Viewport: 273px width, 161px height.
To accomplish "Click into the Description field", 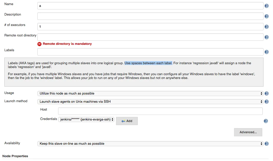I will coord(150,16).
